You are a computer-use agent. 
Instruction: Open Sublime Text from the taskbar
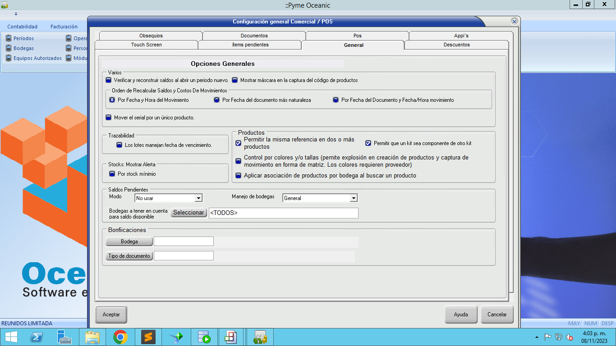click(148, 337)
